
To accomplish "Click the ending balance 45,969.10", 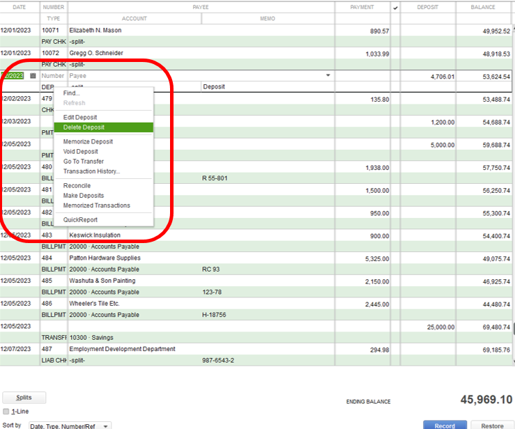I will (x=486, y=400).
